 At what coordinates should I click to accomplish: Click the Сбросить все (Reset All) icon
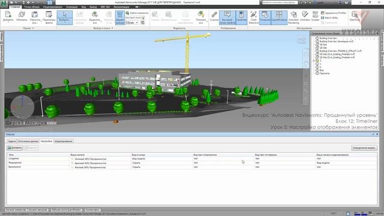coord(35,17)
